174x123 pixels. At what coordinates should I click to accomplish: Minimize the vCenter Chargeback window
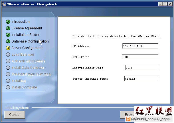coord(160,4)
